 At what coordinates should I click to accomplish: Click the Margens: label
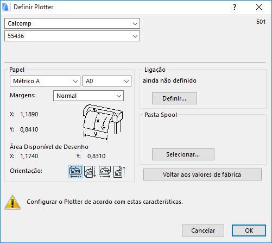(x=23, y=95)
